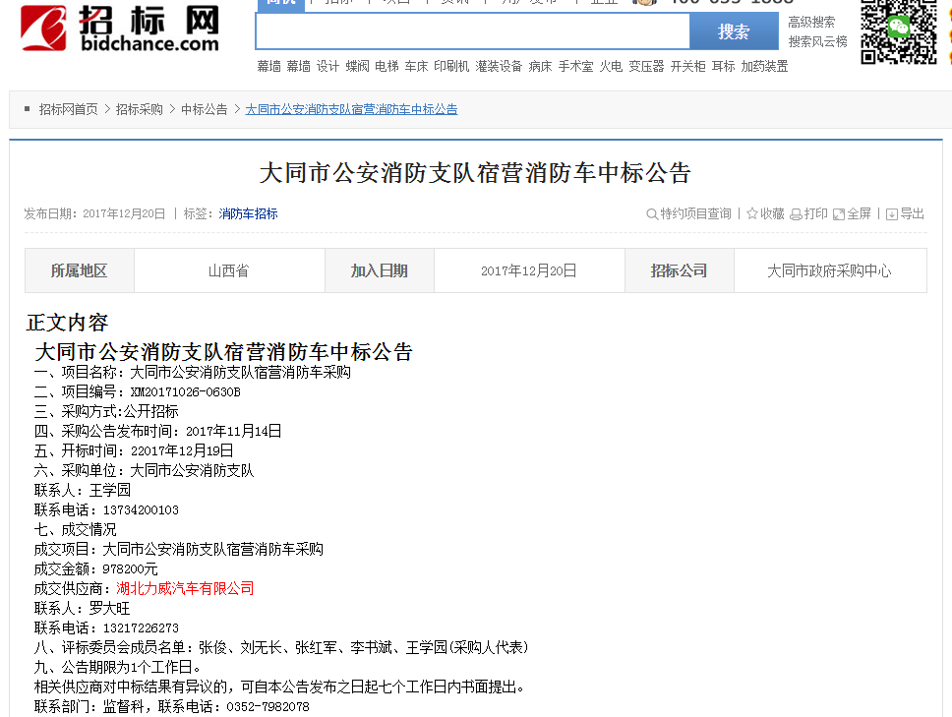Select hot keyword 加药装置
The image size is (952, 717).
764,66
